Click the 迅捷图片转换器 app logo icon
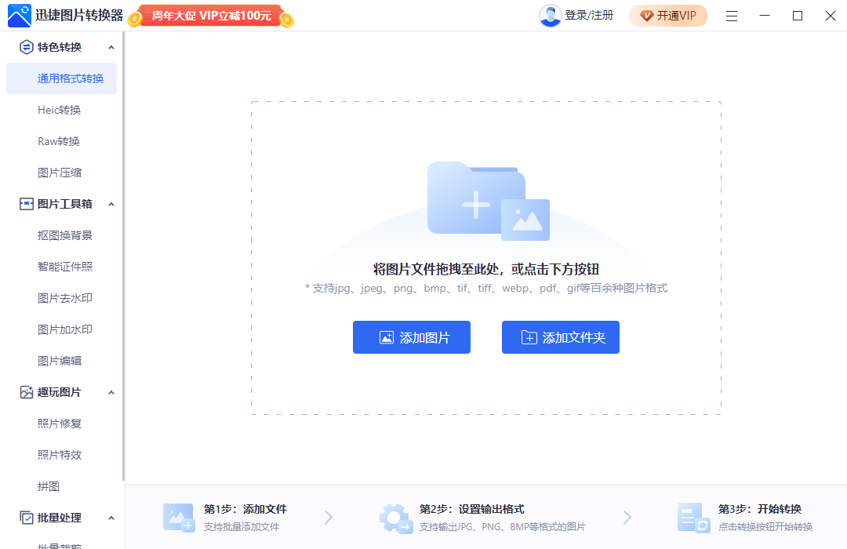 click(19, 15)
